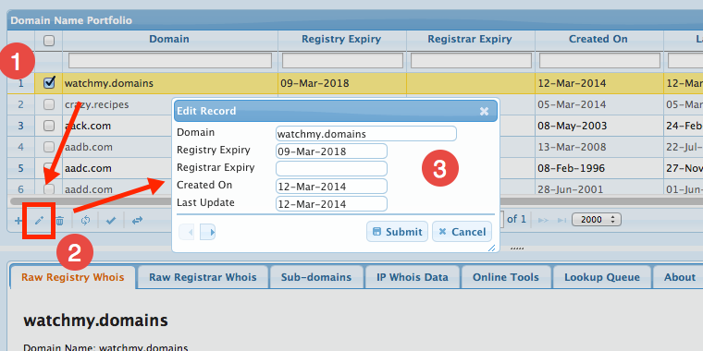Open the Sub-domains tab

tap(316, 277)
